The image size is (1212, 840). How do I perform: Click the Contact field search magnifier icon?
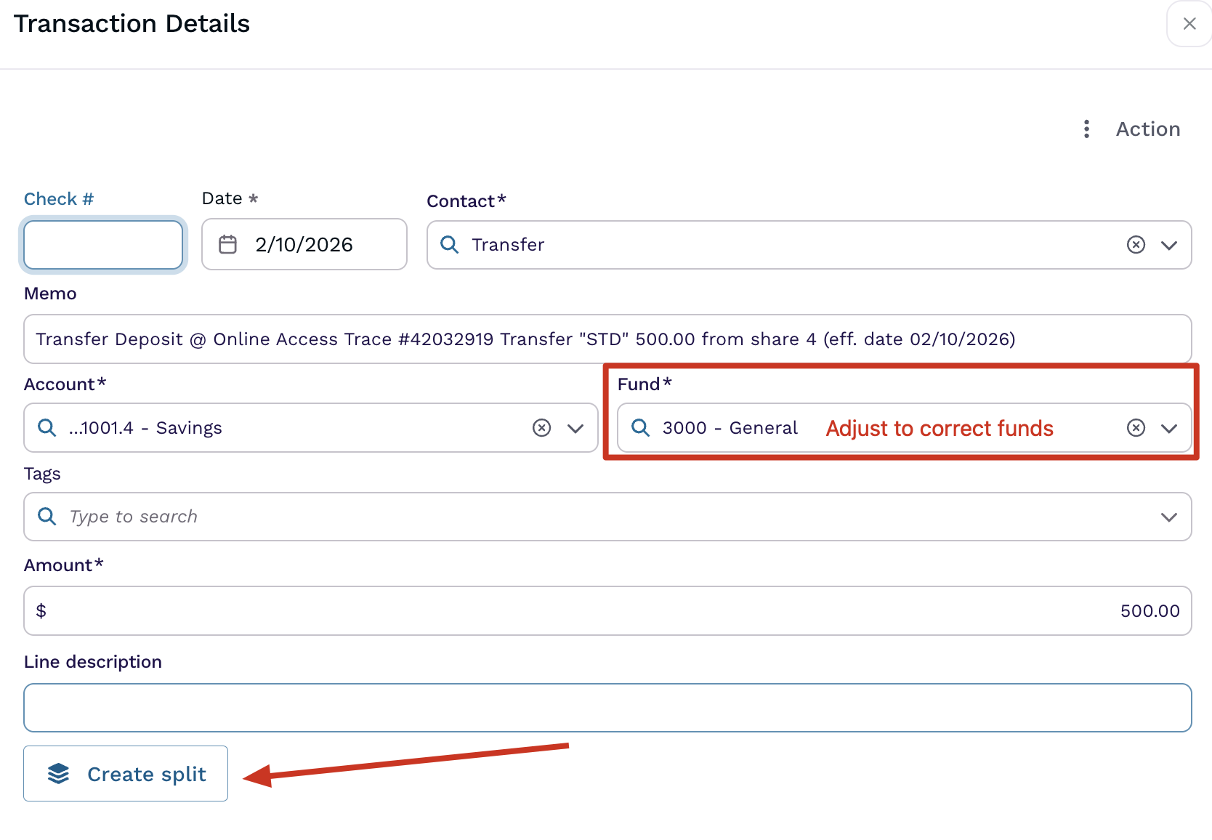(450, 245)
